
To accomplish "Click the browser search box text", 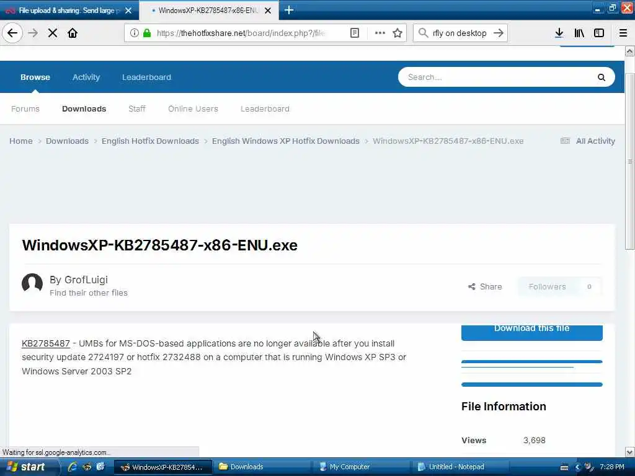I will click(460, 33).
